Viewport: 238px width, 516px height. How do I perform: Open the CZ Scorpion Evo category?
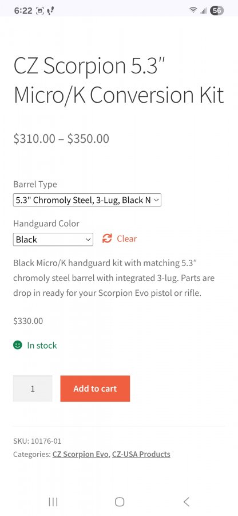pyautogui.click(x=81, y=454)
